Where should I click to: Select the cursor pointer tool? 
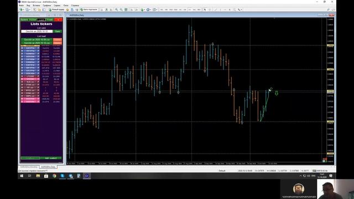(x=205, y=10)
